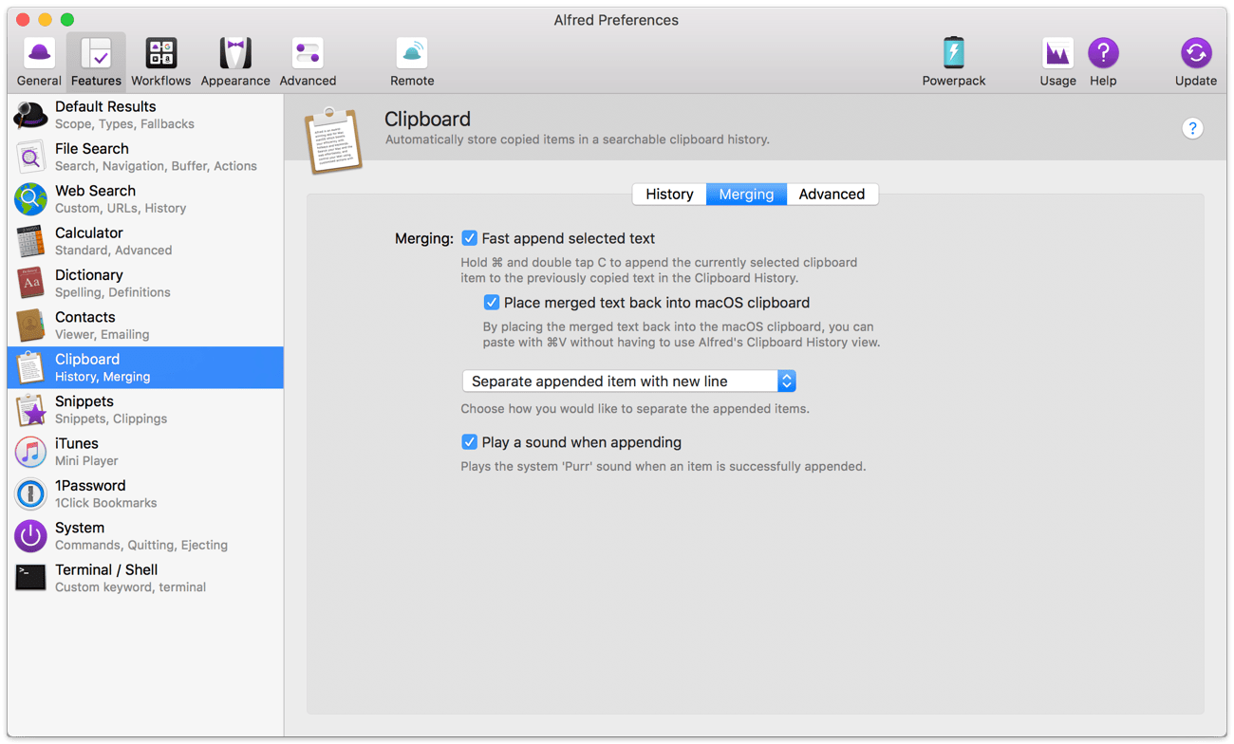The image size is (1234, 744).
Task: Click the Dictionary book icon
Action: [30, 283]
